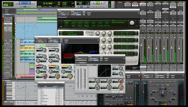Select the Pencil tool

click(32, 3)
